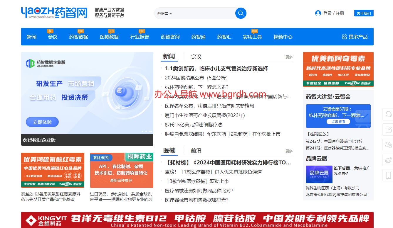Click inside the search input field
This screenshot has height=228, width=393.
pos(203,13)
